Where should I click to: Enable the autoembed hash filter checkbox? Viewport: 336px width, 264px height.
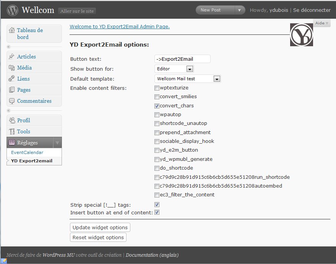pos(157,186)
